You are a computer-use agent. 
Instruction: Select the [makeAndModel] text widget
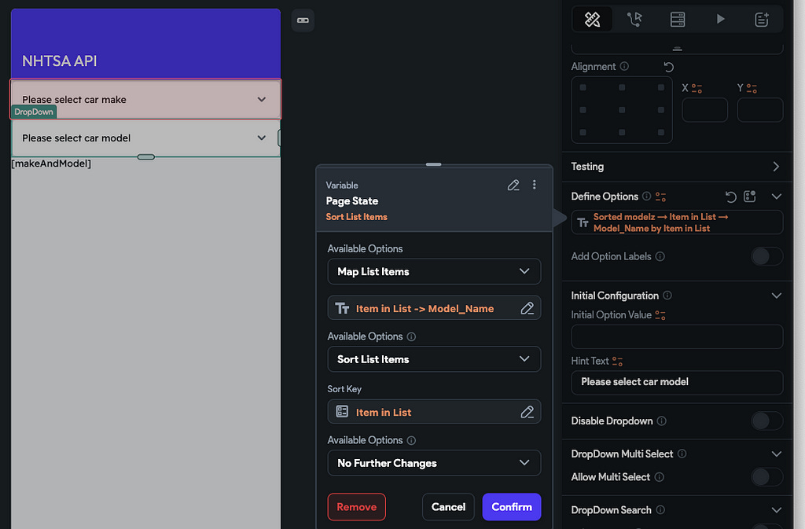(x=51, y=163)
